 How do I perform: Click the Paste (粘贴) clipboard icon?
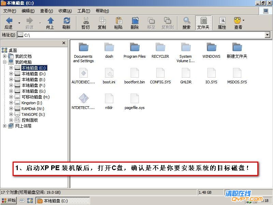(118, 20)
